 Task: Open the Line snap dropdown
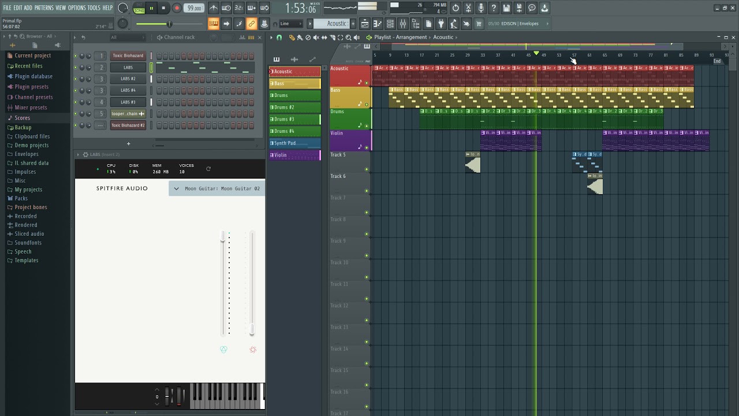pyautogui.click(x=291, y=24)
